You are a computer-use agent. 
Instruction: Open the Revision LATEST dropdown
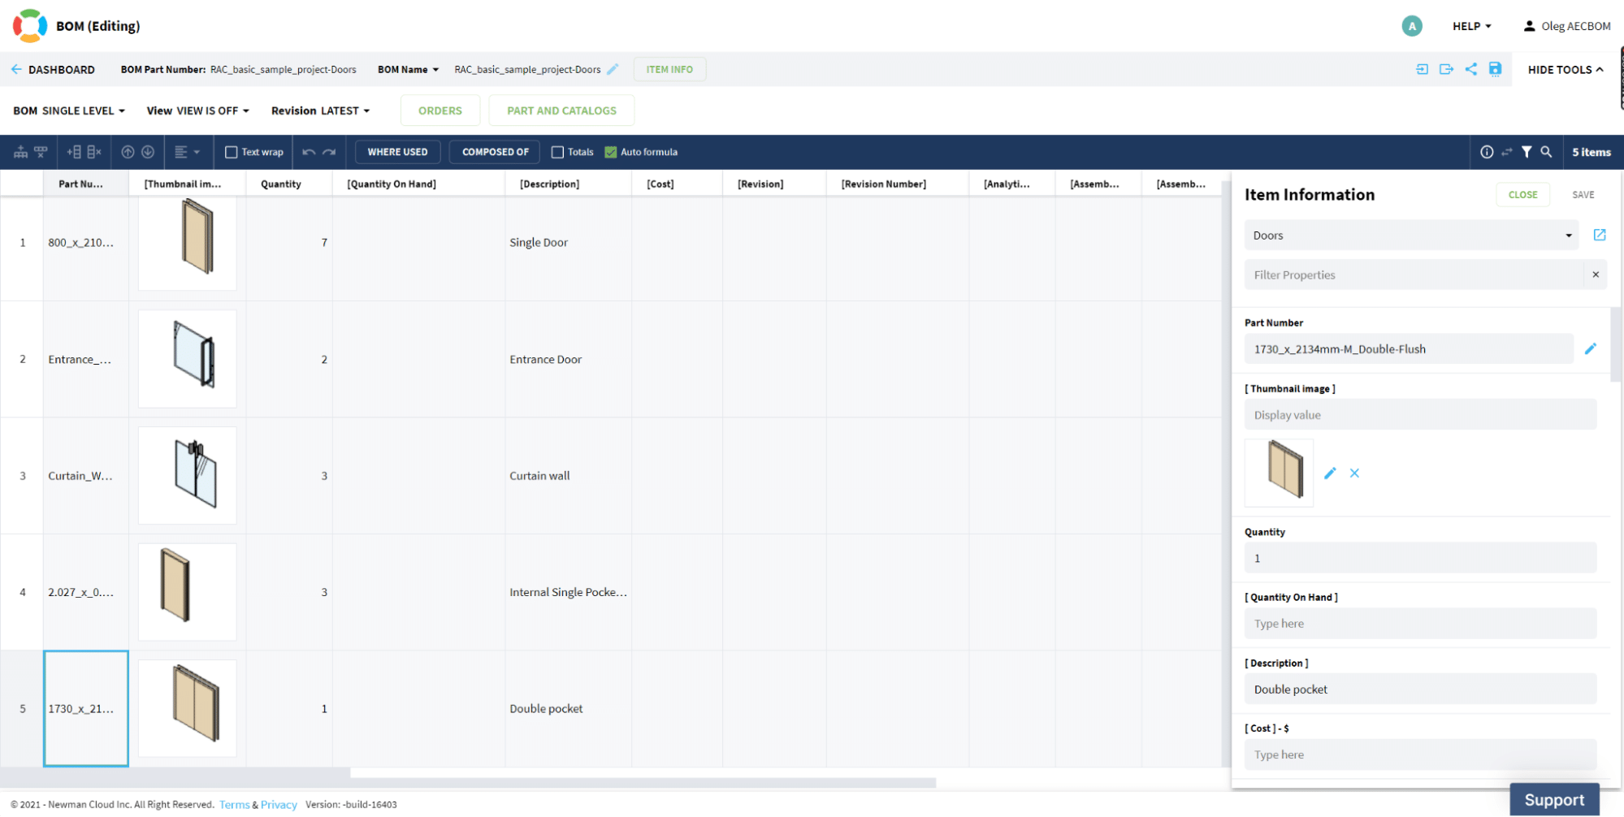pos(320,110)
